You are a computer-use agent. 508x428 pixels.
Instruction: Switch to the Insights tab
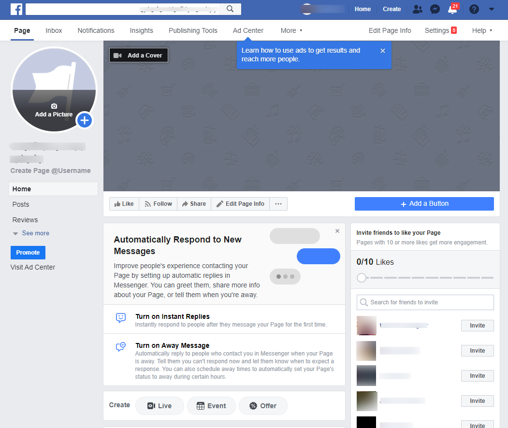pos(141,30)
